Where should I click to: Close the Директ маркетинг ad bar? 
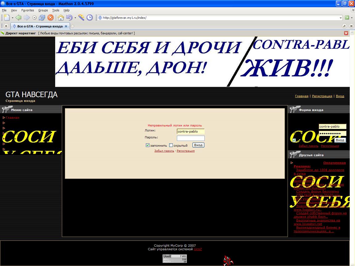point(346,33)
